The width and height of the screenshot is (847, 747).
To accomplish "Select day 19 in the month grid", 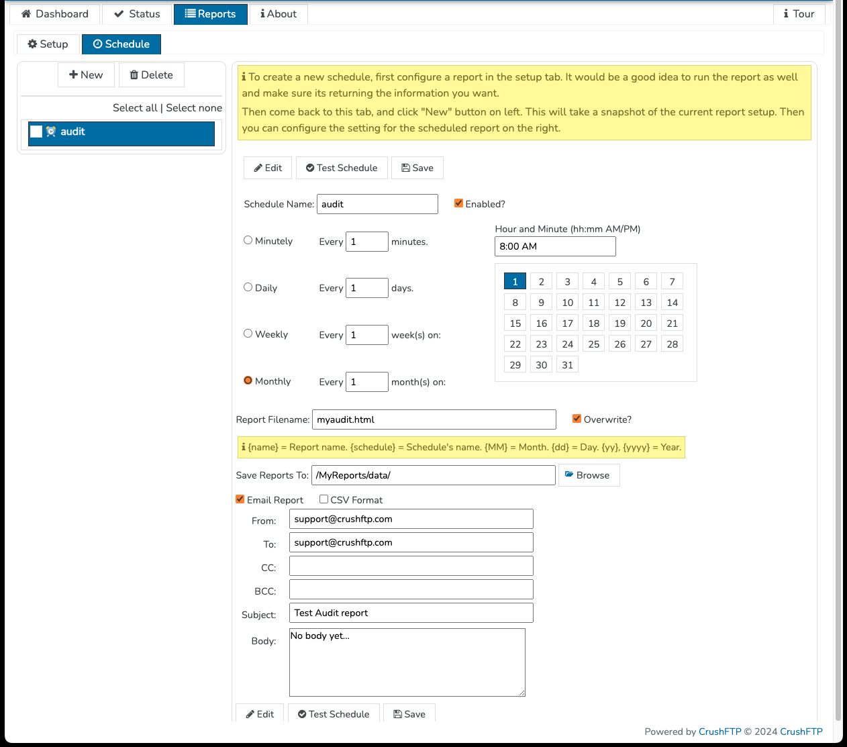I will click(x=619, y=323).
